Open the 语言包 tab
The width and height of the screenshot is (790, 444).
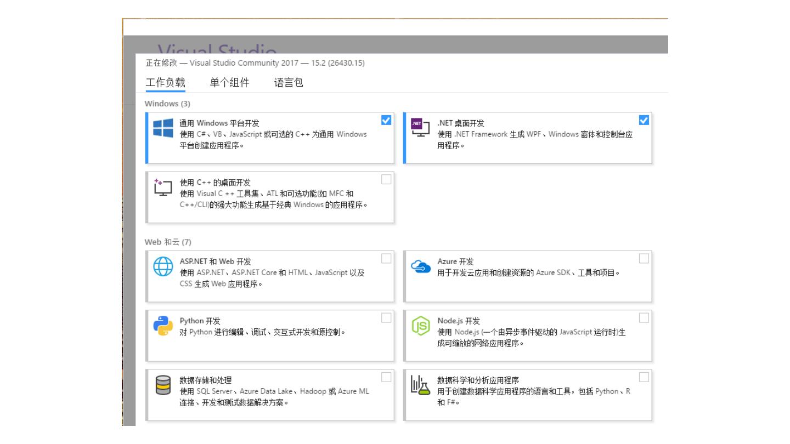tap(289, 83)
